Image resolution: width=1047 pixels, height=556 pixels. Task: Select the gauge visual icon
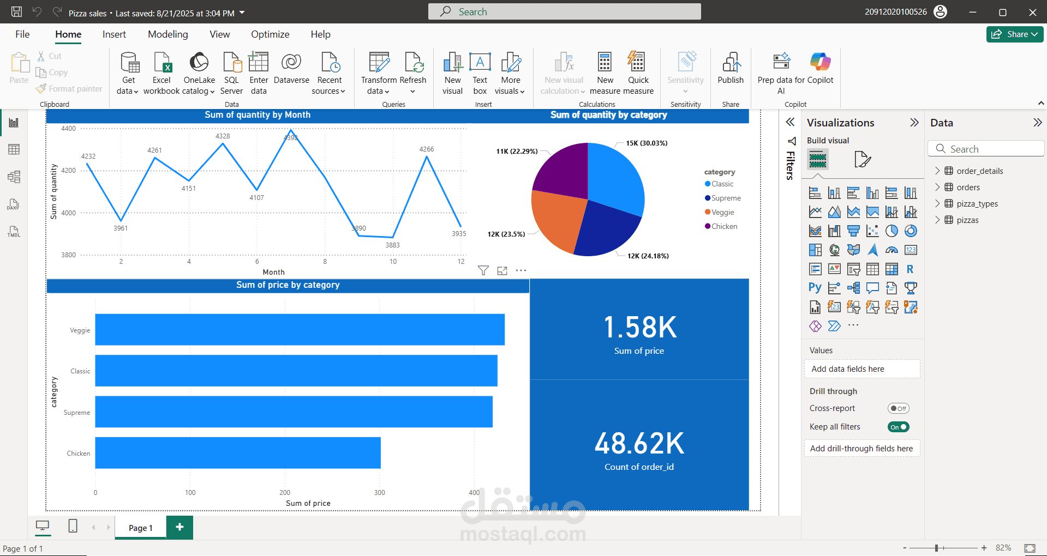click(892, 250)
